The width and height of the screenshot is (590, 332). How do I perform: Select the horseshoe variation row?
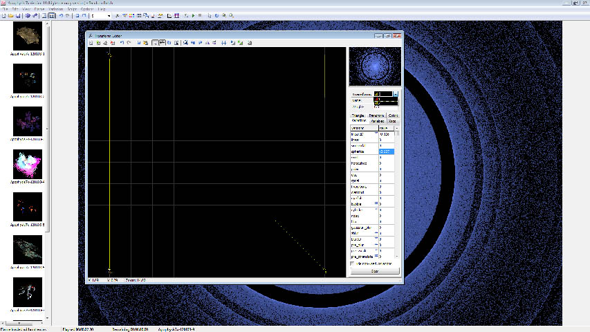(372, 163)
